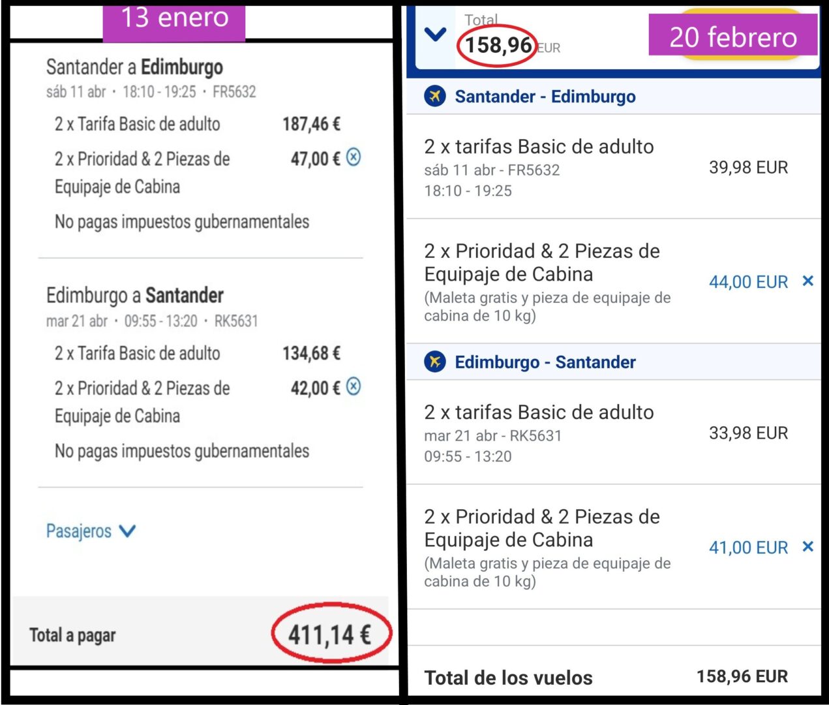
Task: Click the circled 158,96 total amount
Action: [498, 45]
